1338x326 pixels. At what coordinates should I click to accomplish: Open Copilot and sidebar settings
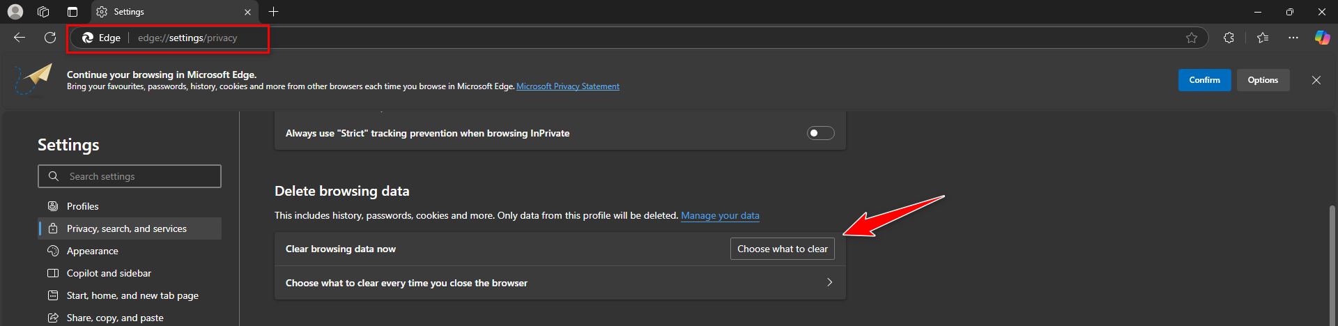[109, 273]
